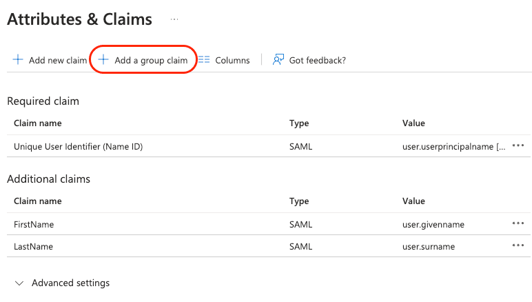Expand the Advanced settings chevron

point(19,283)
